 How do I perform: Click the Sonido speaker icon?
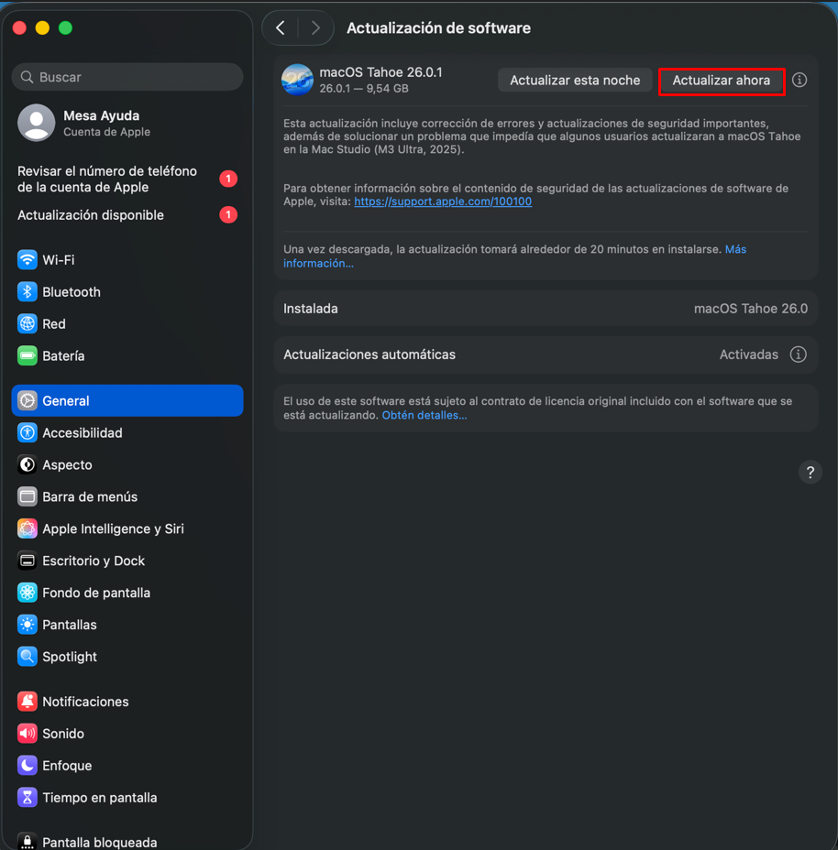(28, 735)
